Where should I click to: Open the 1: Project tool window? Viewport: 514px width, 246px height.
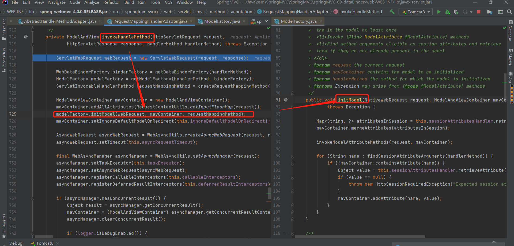pos(4,29)
